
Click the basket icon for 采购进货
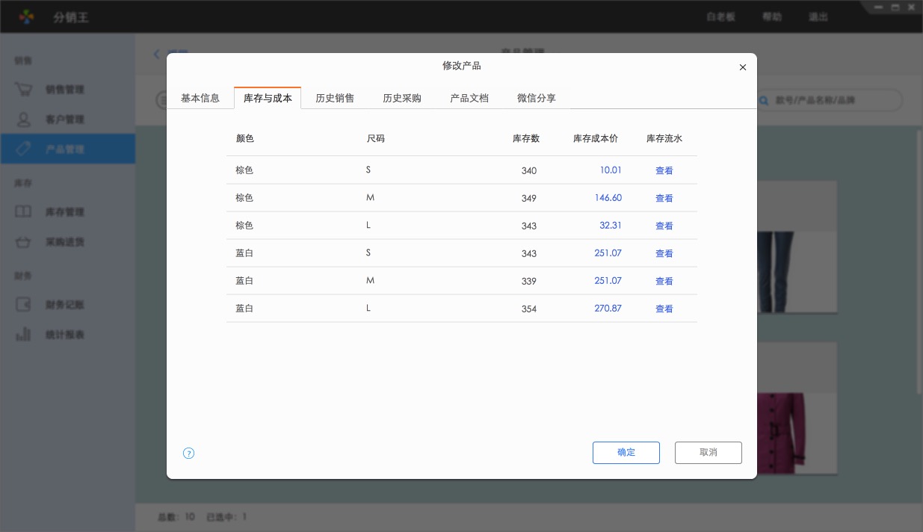pos(23,242)
